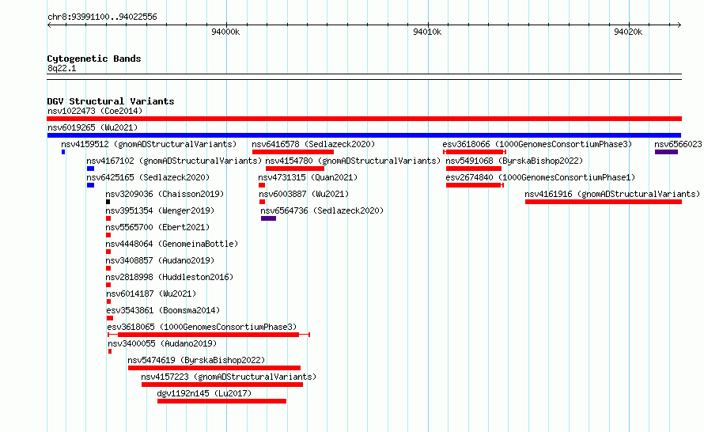Open the esv3543861 (Boomsma2014) label
Viewport: 704px width, 432px height.
coord(163,310)
